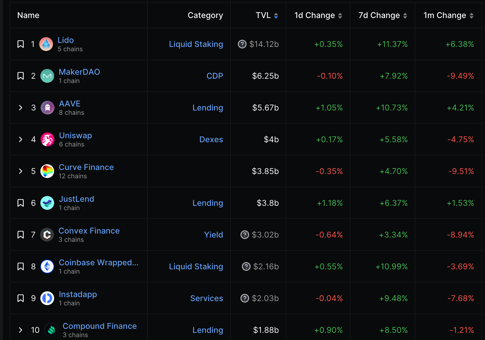Open the AAVE protocol page
This screenshot has width=485, height=340.
point(70,104)
